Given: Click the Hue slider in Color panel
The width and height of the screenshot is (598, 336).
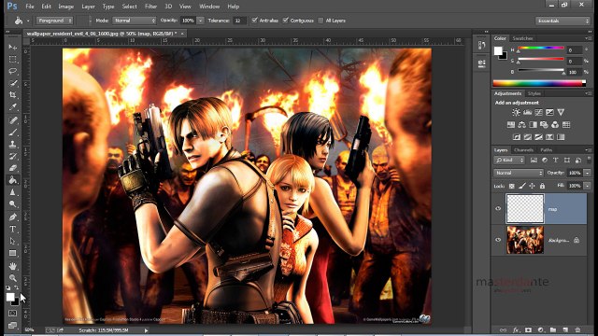Looking at the screenshot, I should (541, 49).
